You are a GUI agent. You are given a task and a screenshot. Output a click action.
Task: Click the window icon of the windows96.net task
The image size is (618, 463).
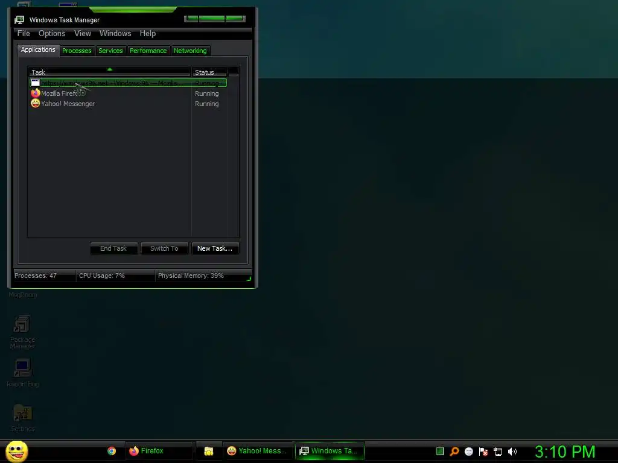pyautogui.click(x=35, y=83)
